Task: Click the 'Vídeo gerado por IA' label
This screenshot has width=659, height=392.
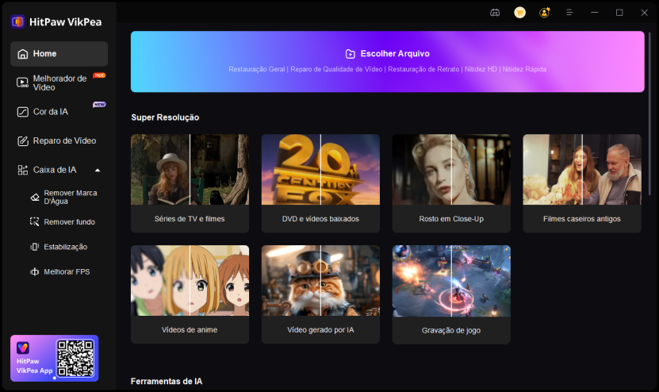Action: click(x=320, y=330)
